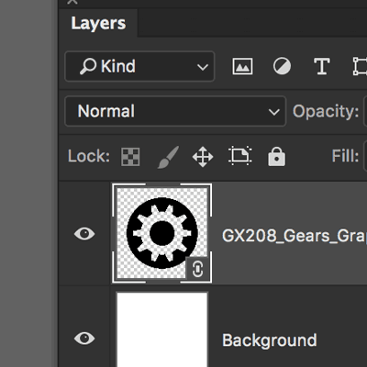Filter for adjustment layers icon
The image size is (367, 367).
282,66
